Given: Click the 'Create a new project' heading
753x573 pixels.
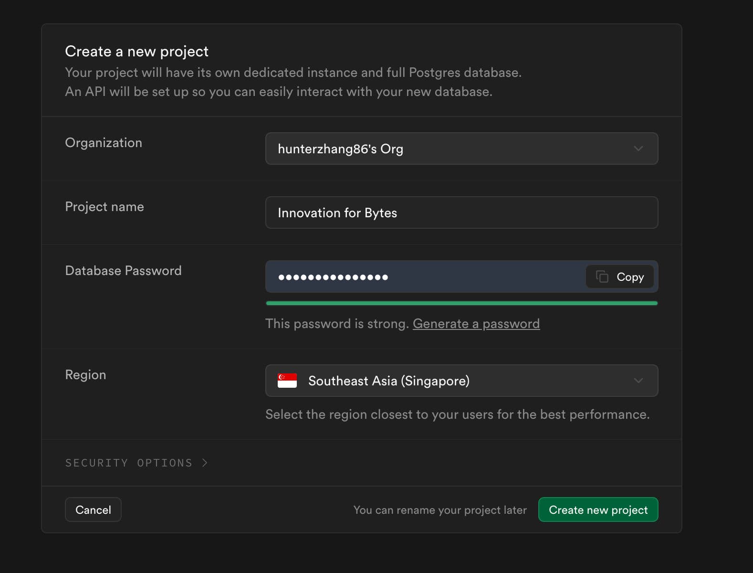Looking at the screenshot, I should coord(136,51).
